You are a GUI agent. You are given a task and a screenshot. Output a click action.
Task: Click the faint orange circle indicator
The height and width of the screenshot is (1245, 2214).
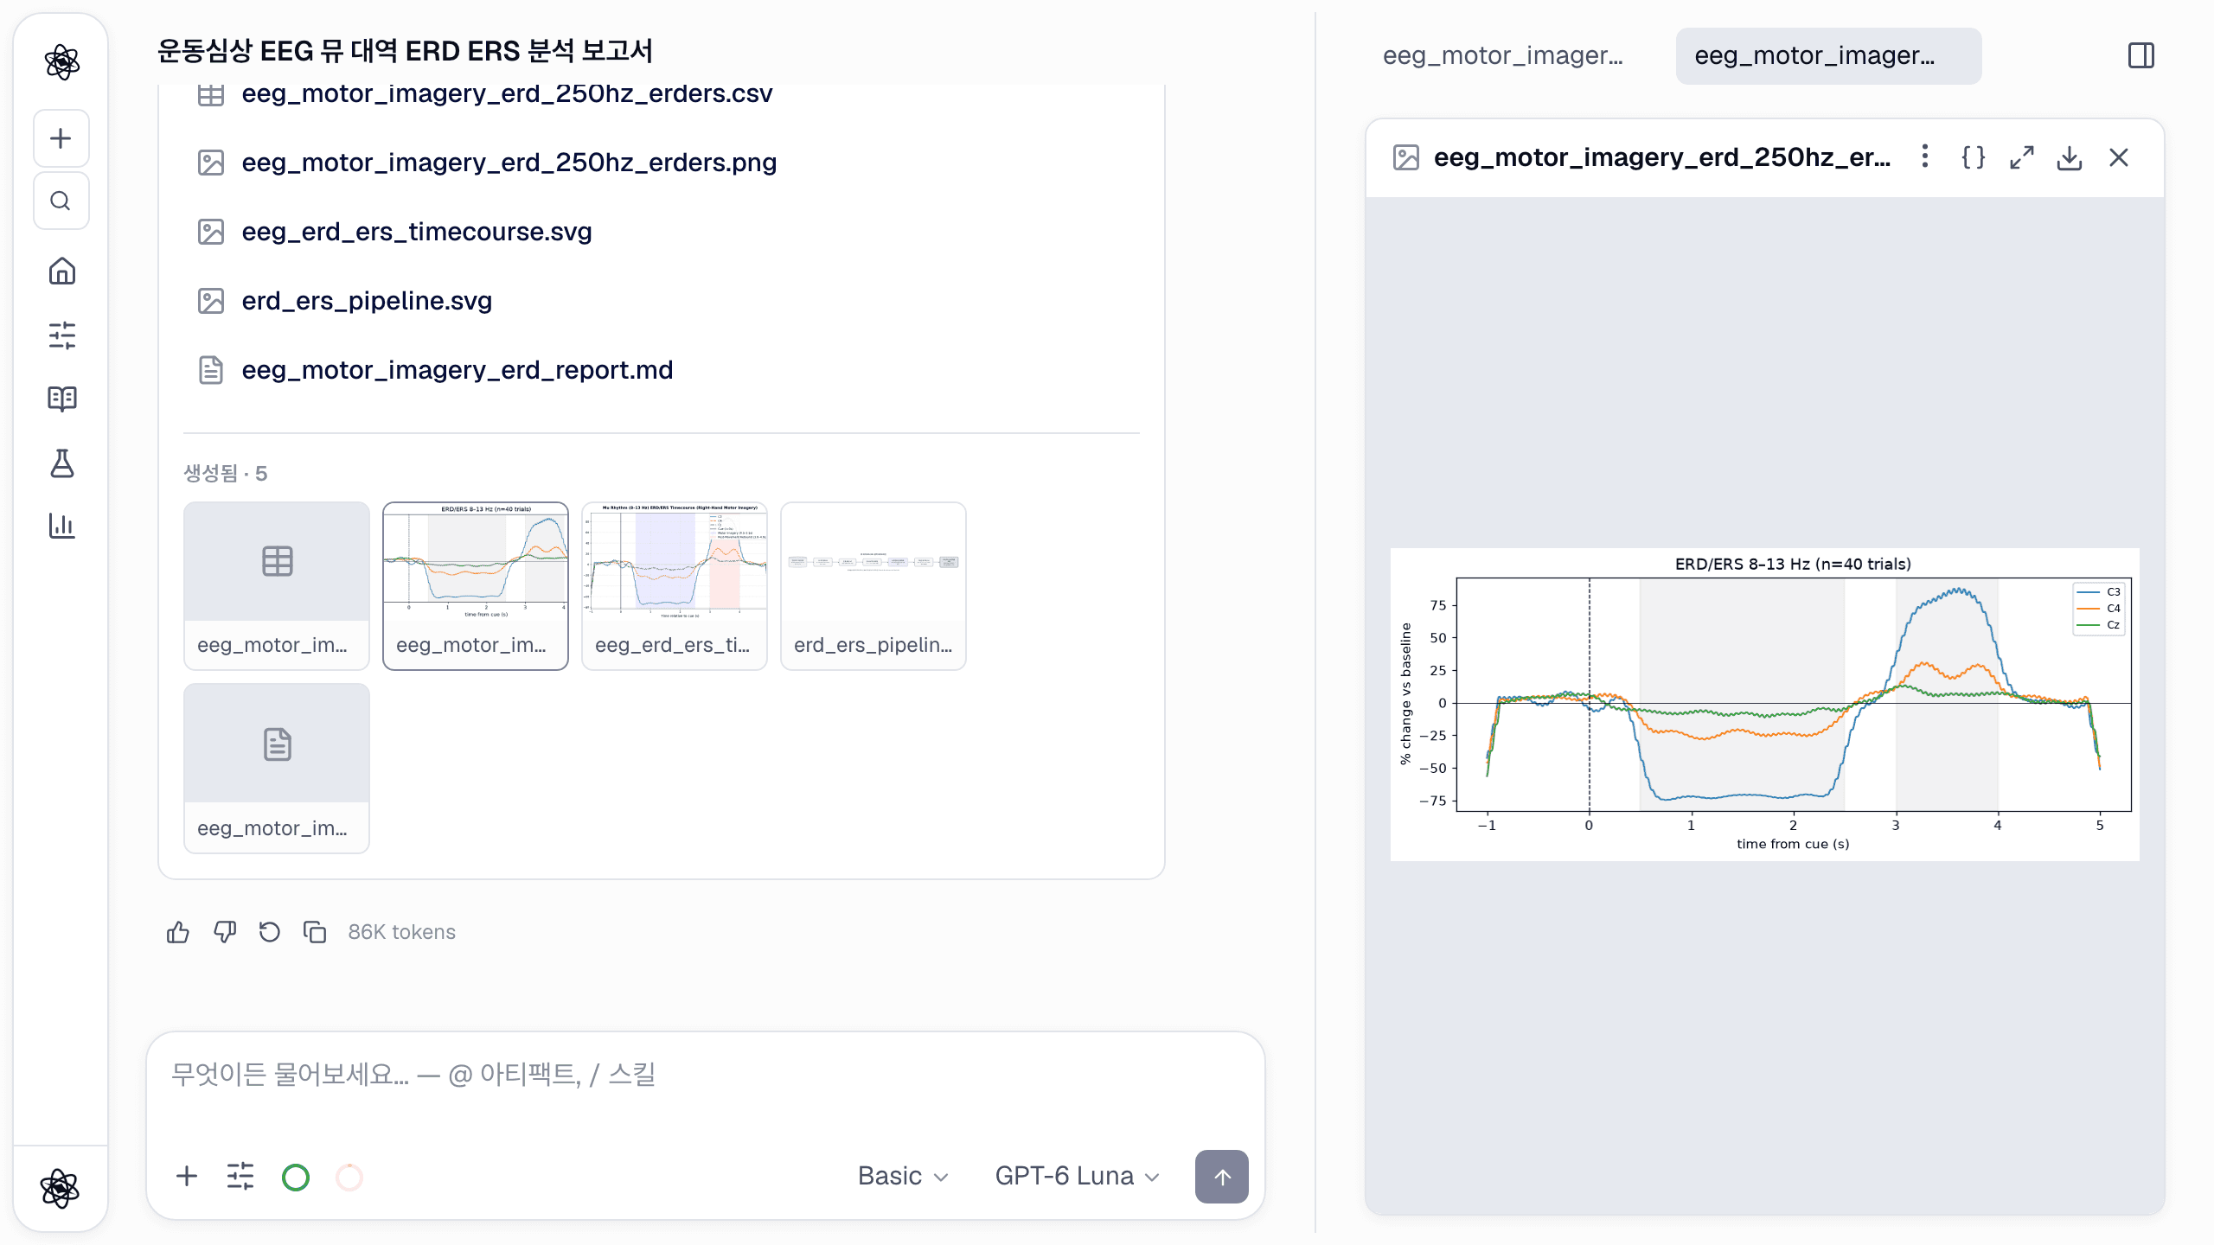[349, 1177]
